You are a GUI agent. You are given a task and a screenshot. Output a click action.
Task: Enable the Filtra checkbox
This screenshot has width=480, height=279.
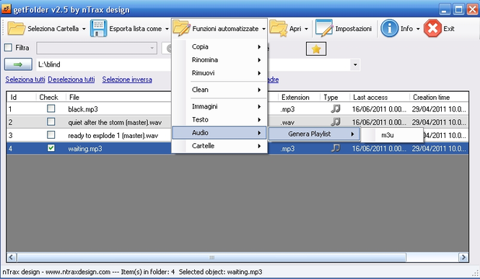(8, 48)
